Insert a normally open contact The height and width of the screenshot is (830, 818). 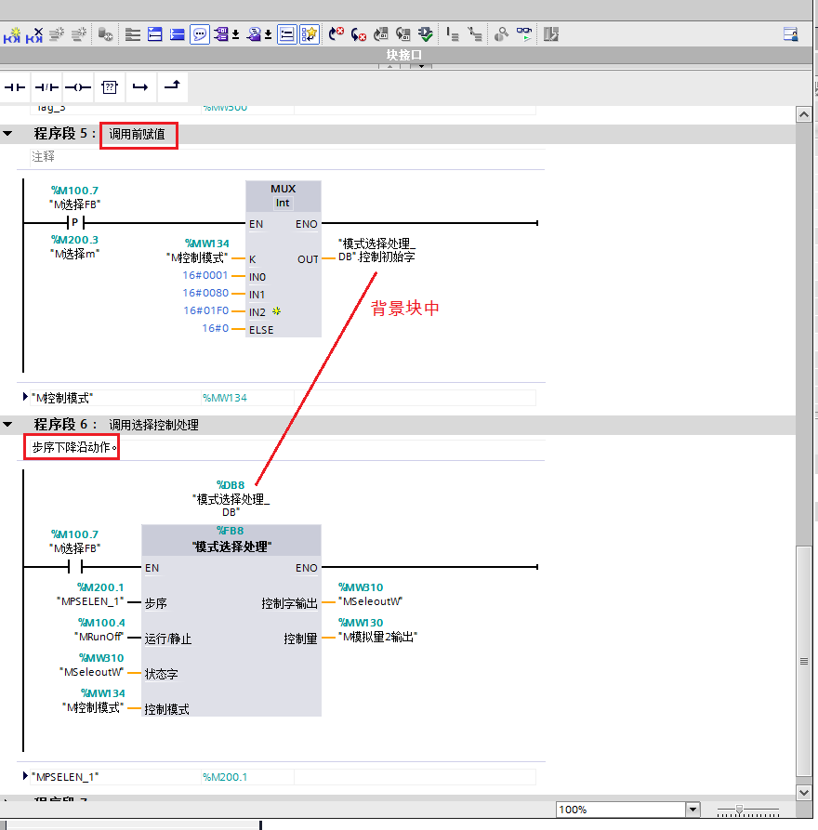15,87
